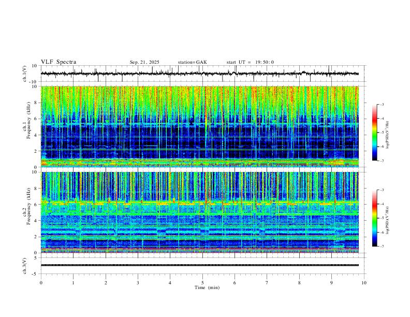Image resolution: width=410 pixels, height=317 pixels.
Task: Click the ch.1 colorbar log(PSD) label
Action: click(387, 135)
